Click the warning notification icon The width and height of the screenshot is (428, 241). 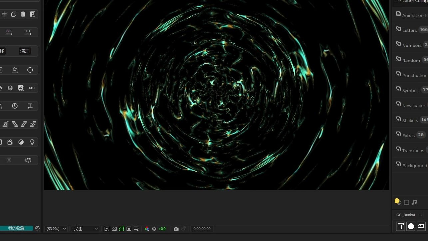coord(398,202)
